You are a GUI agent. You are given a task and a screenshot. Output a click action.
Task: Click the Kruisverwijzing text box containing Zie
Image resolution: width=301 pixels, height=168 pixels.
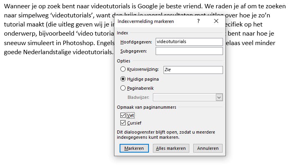[193, 70]
